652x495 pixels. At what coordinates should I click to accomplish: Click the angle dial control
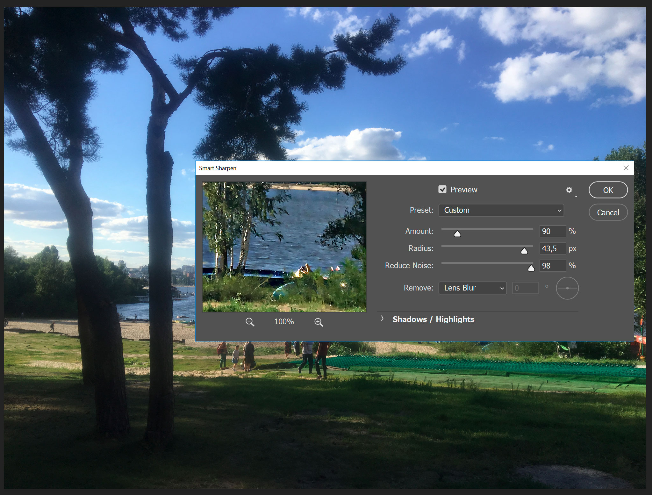tap(567, 288)
